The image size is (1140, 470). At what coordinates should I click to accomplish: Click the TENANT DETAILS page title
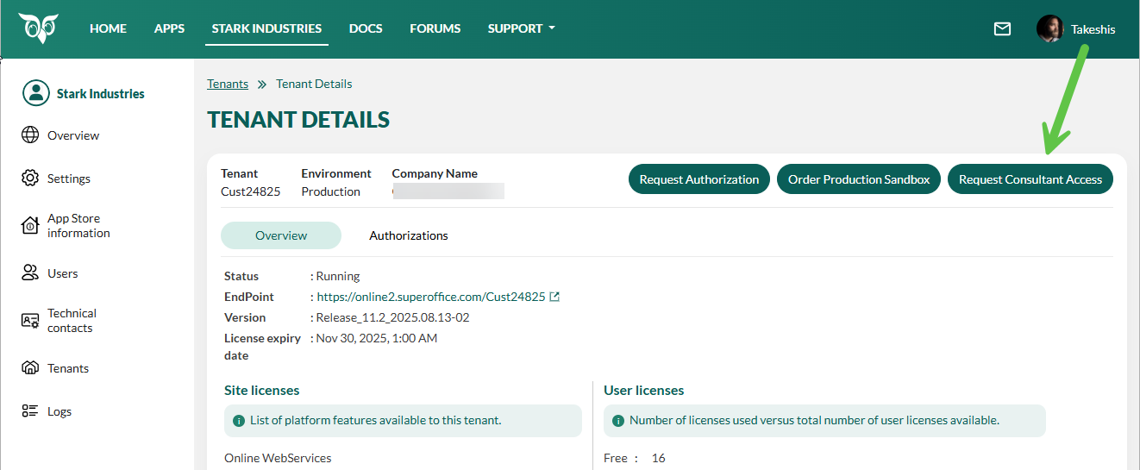[x=298, y=120]
